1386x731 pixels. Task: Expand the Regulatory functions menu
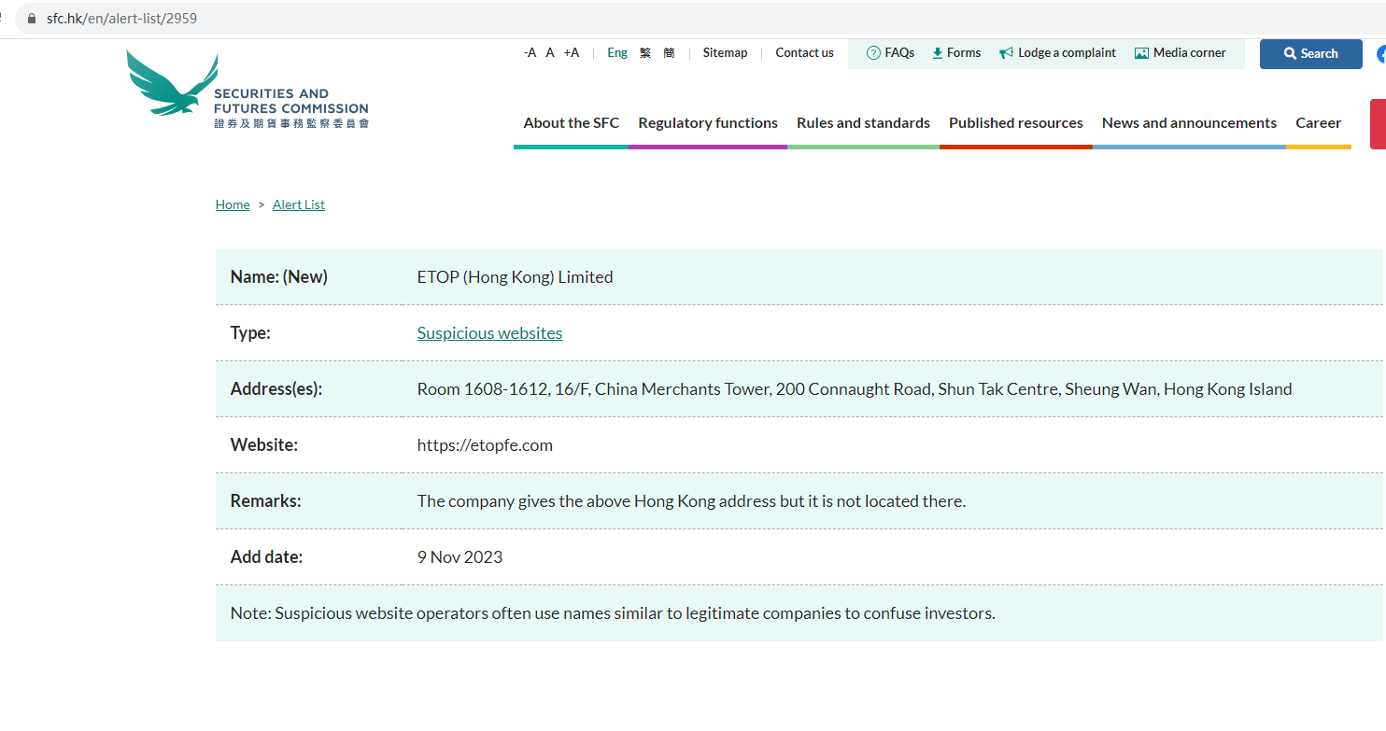pos(708,123)
